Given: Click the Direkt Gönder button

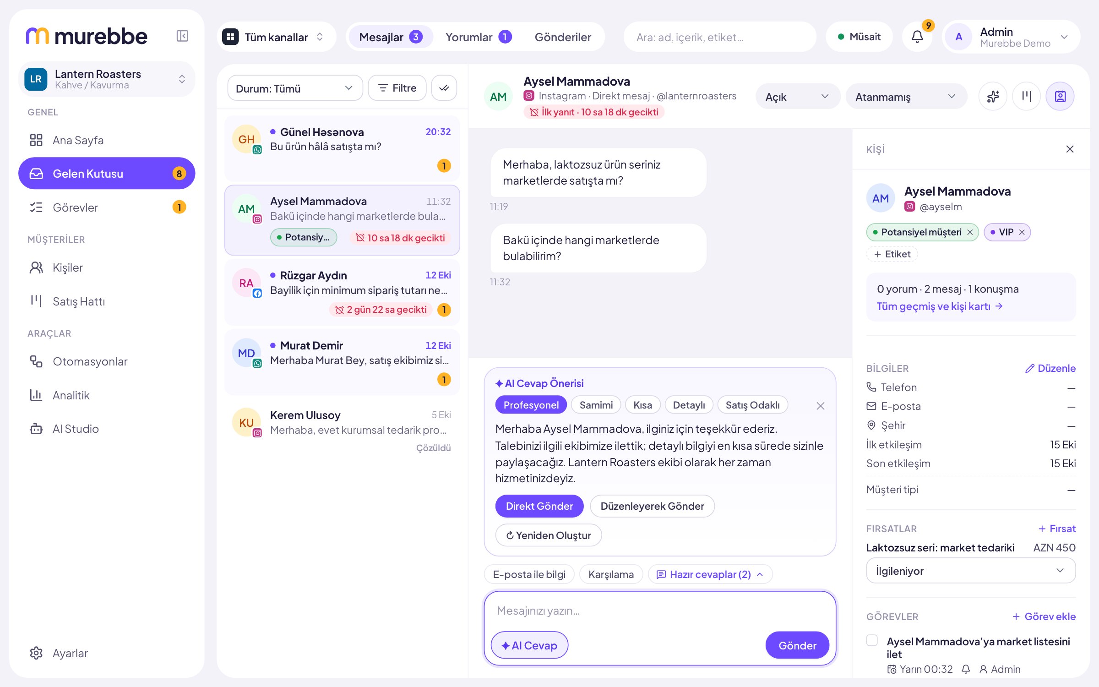Looking at the screenshot, I should [539, 506].
